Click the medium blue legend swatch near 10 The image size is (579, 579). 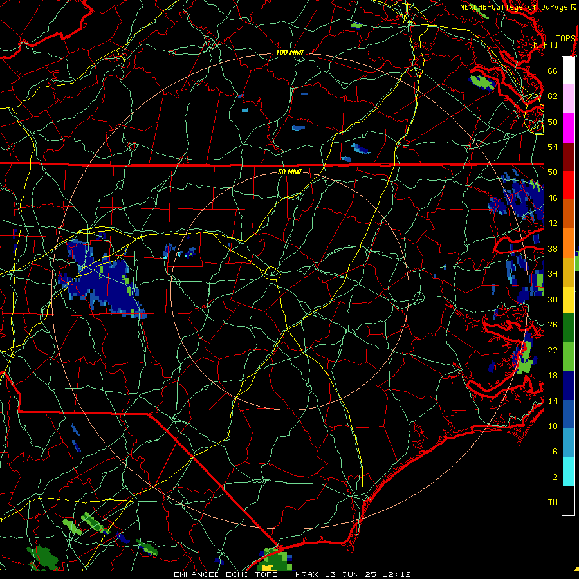568,414
